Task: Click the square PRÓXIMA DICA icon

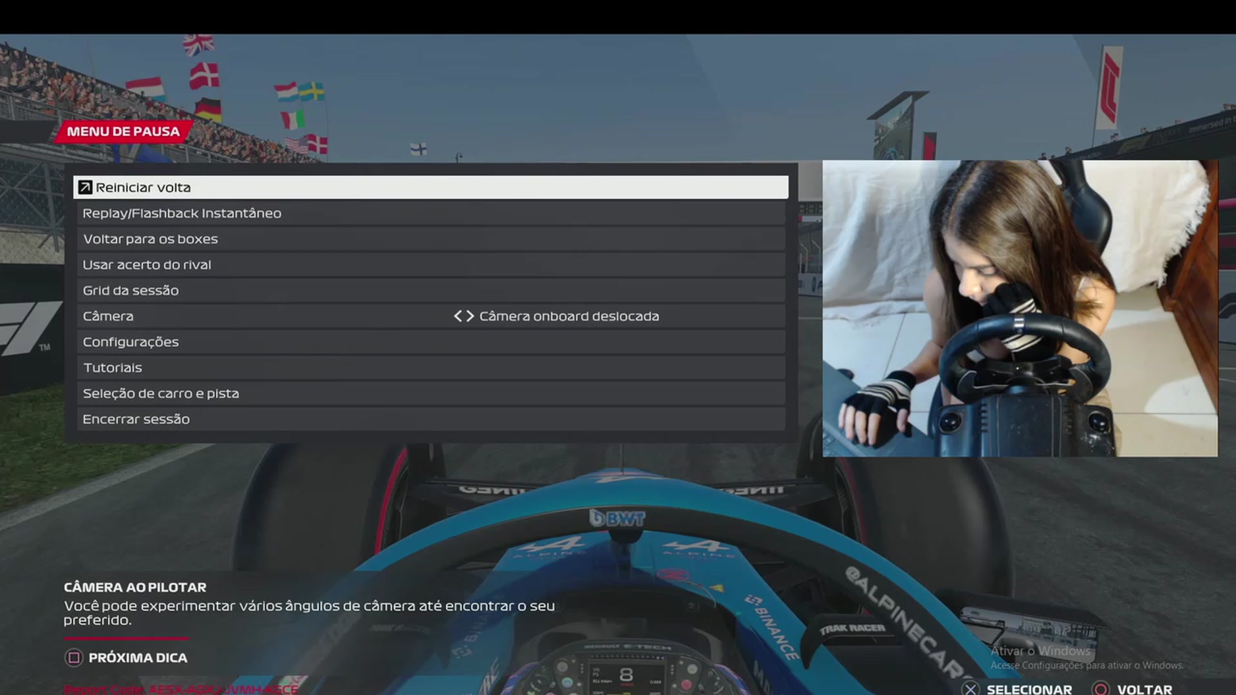Action: click(73, 658)
